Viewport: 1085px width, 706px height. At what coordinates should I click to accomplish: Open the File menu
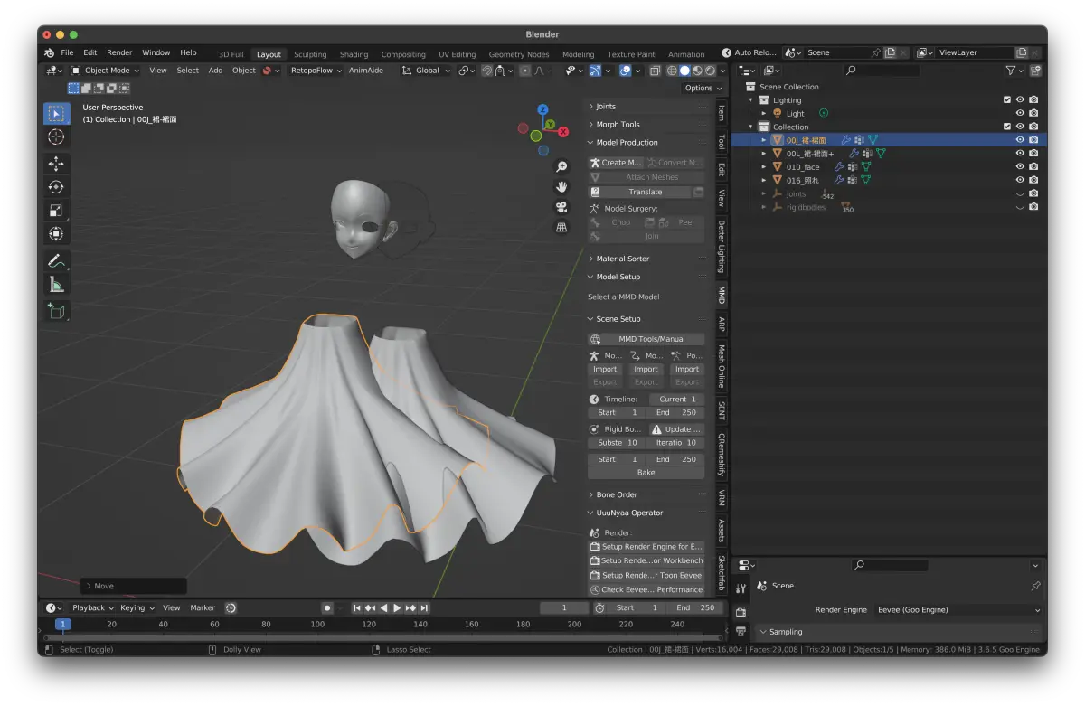(67, 53)
